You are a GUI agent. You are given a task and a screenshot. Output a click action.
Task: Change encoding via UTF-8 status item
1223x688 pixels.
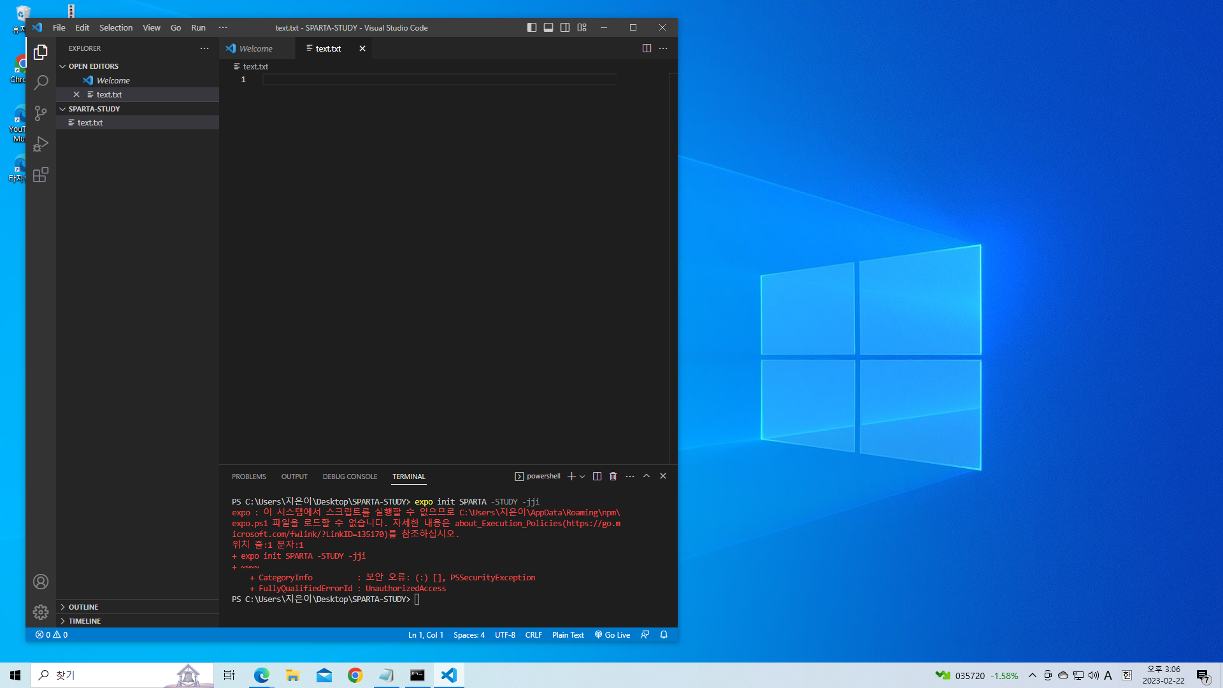point(505,635)
